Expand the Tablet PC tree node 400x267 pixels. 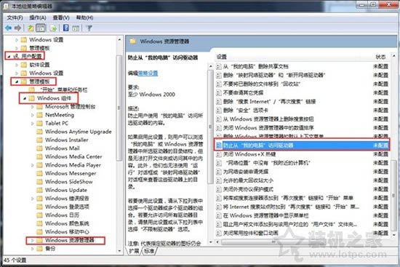point(33,124)
